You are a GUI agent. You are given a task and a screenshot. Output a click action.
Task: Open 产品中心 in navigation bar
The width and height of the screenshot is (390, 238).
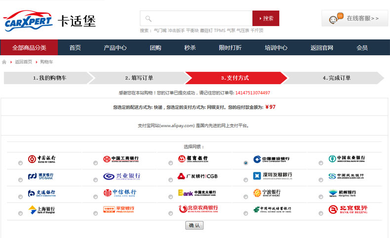pos(115,48)
